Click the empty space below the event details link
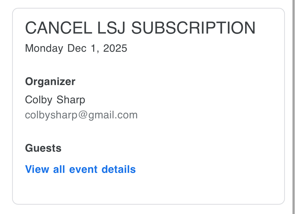 click(148, 189)
